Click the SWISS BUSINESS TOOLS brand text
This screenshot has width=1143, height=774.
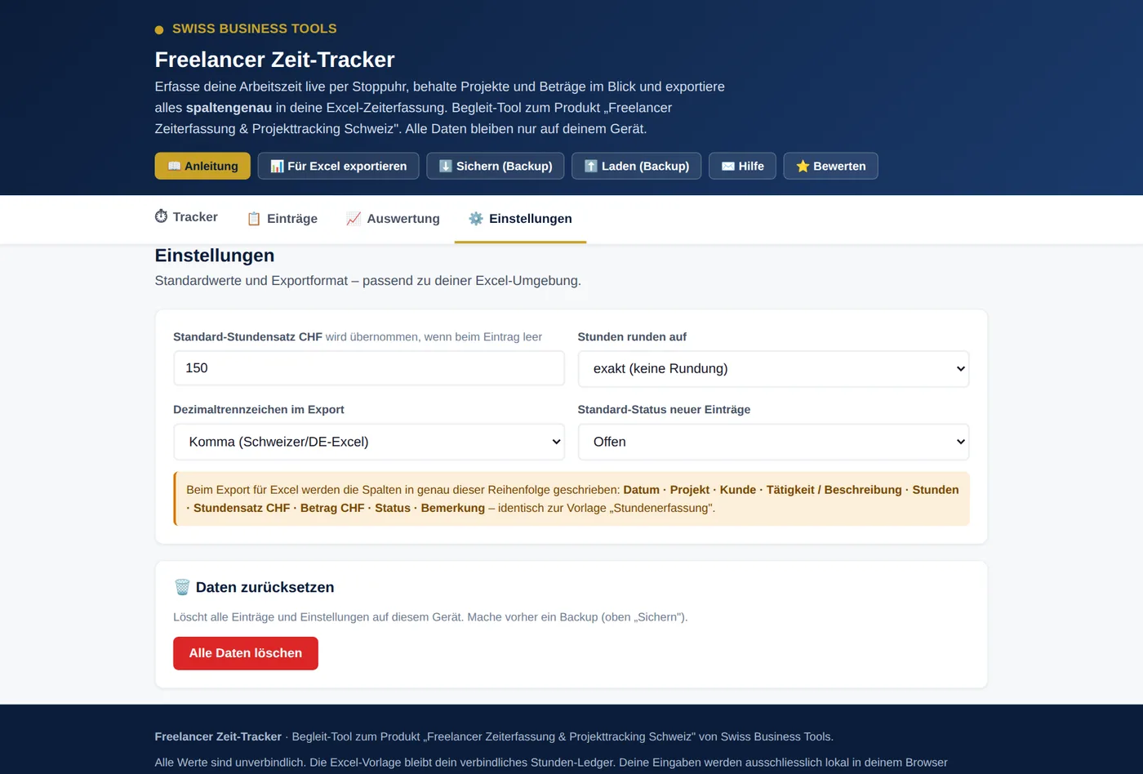pos(255,29)
